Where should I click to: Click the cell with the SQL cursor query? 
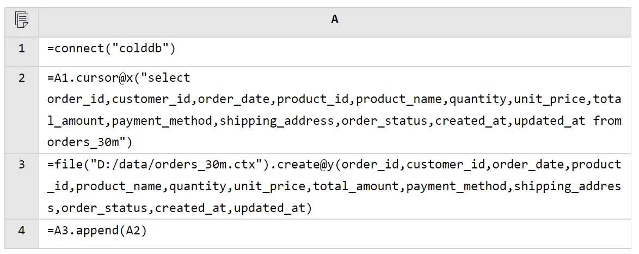click(335, 110)
